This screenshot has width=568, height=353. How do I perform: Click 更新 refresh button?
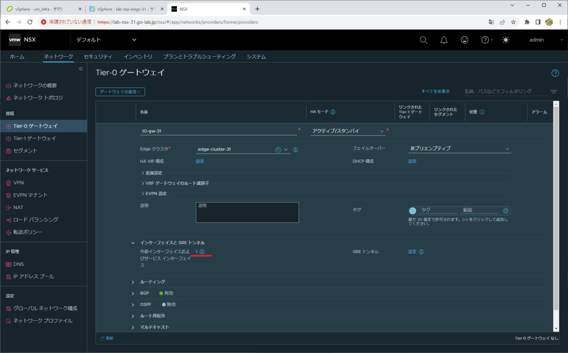(x=106, y=338)
